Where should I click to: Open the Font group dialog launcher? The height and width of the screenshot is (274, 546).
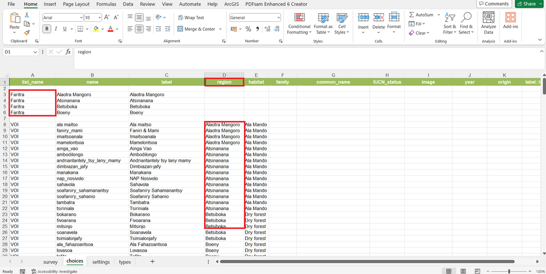120,41
